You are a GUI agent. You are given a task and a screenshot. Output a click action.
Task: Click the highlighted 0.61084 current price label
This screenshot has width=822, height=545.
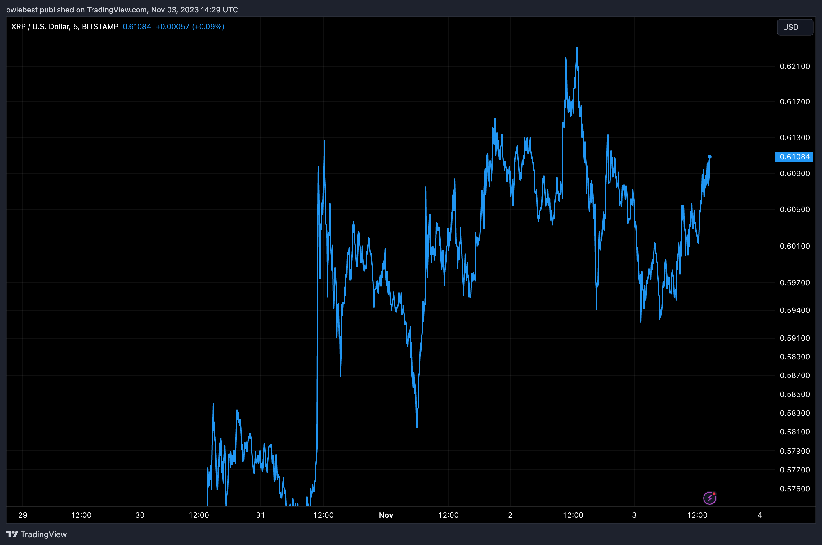[794, 157]
